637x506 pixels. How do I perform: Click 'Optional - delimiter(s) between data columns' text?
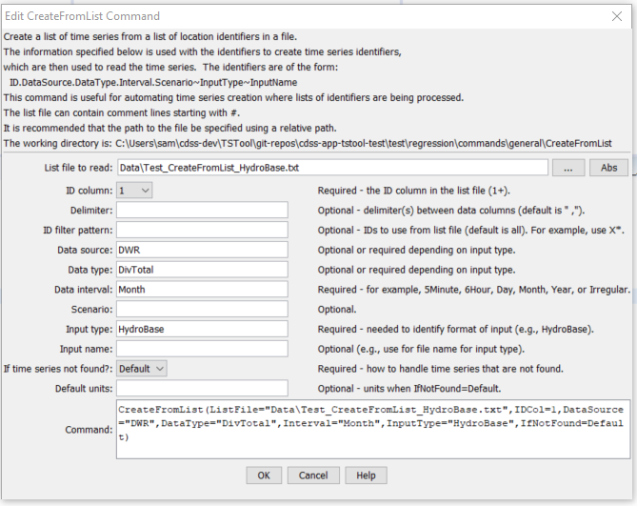tap(451, 211)
